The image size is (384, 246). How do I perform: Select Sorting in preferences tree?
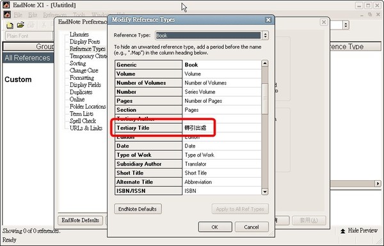pyautogui.click(x=77, y=63)
